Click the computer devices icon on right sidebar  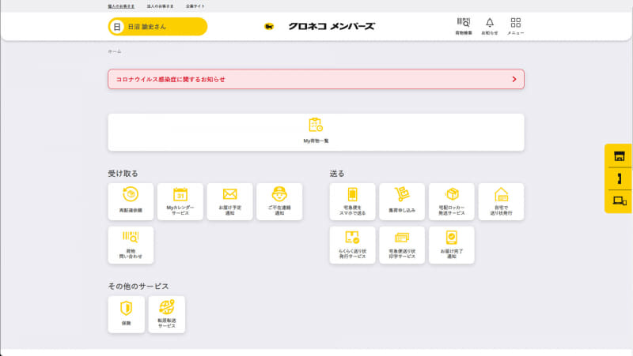620,200
